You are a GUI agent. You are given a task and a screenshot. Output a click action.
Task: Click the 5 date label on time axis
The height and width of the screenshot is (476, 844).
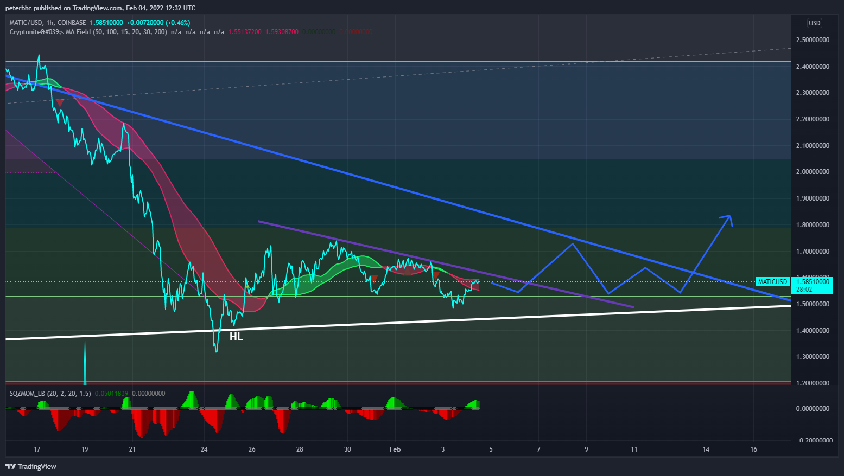(x=491, y=449)
